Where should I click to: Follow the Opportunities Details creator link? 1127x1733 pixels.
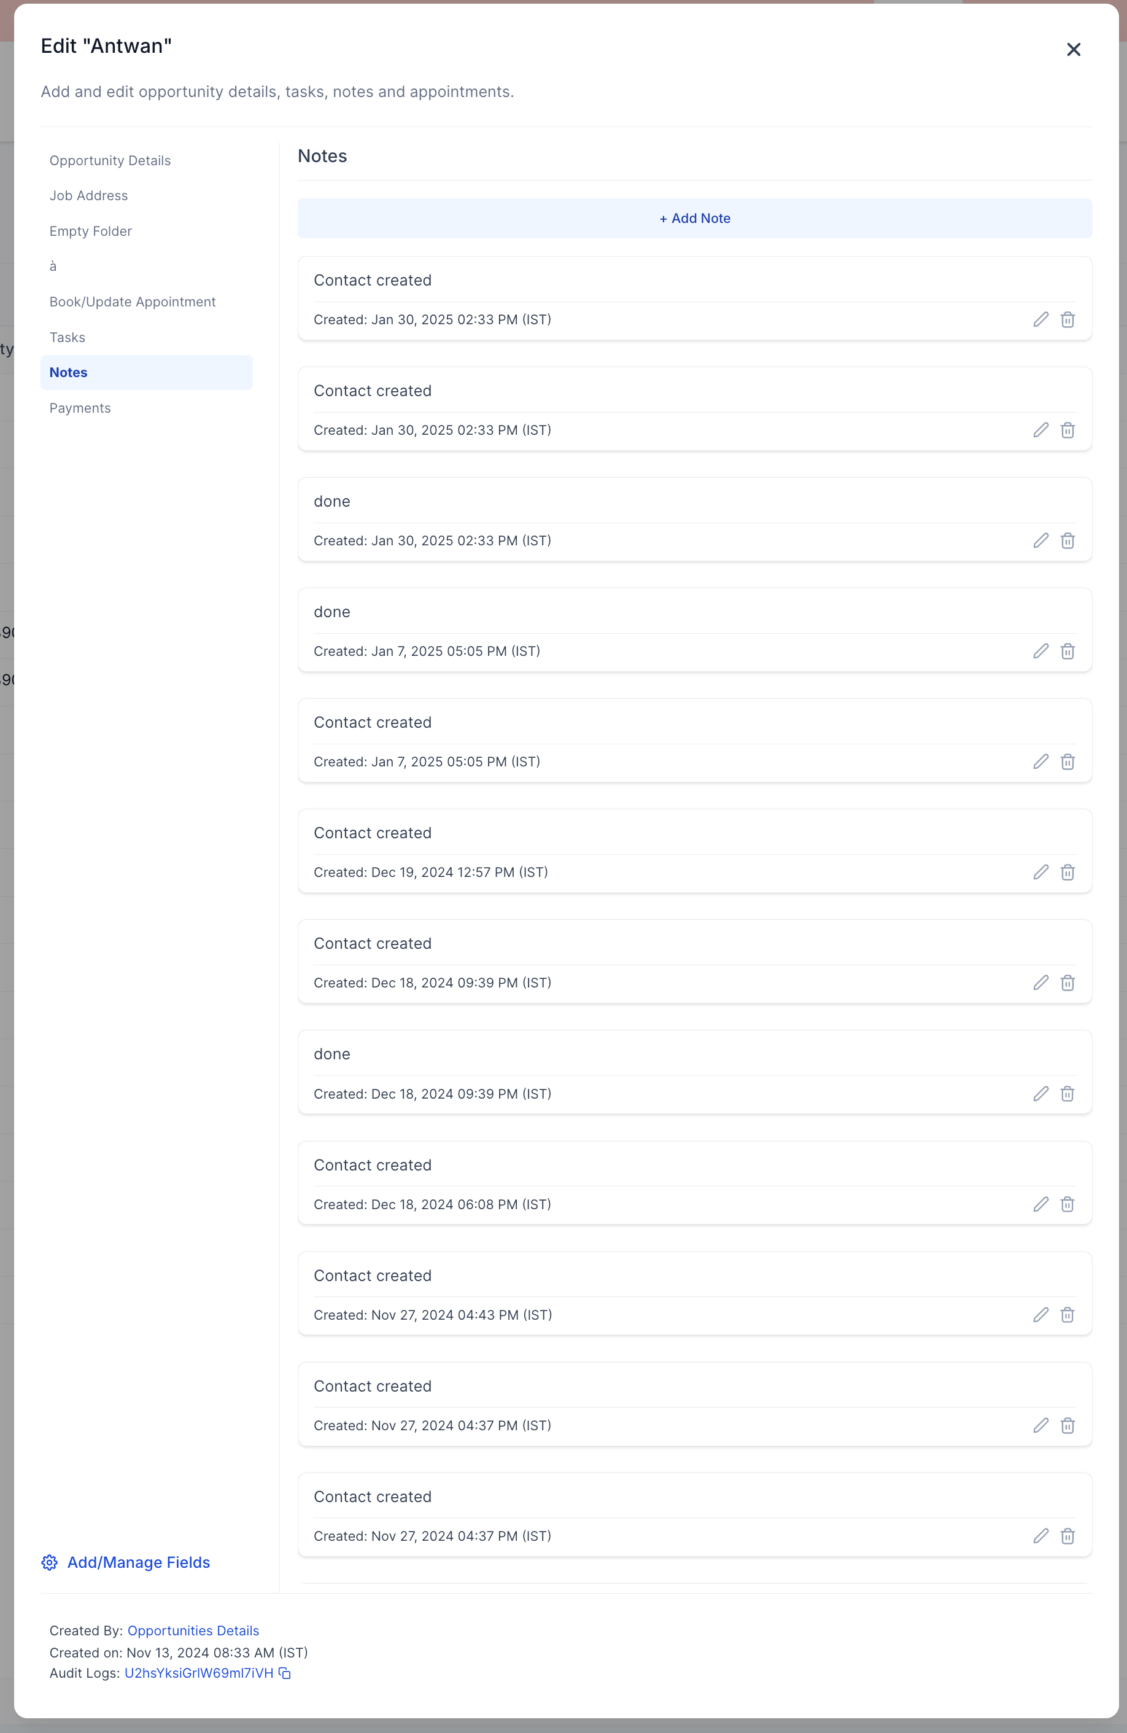tap(193, 1630)
